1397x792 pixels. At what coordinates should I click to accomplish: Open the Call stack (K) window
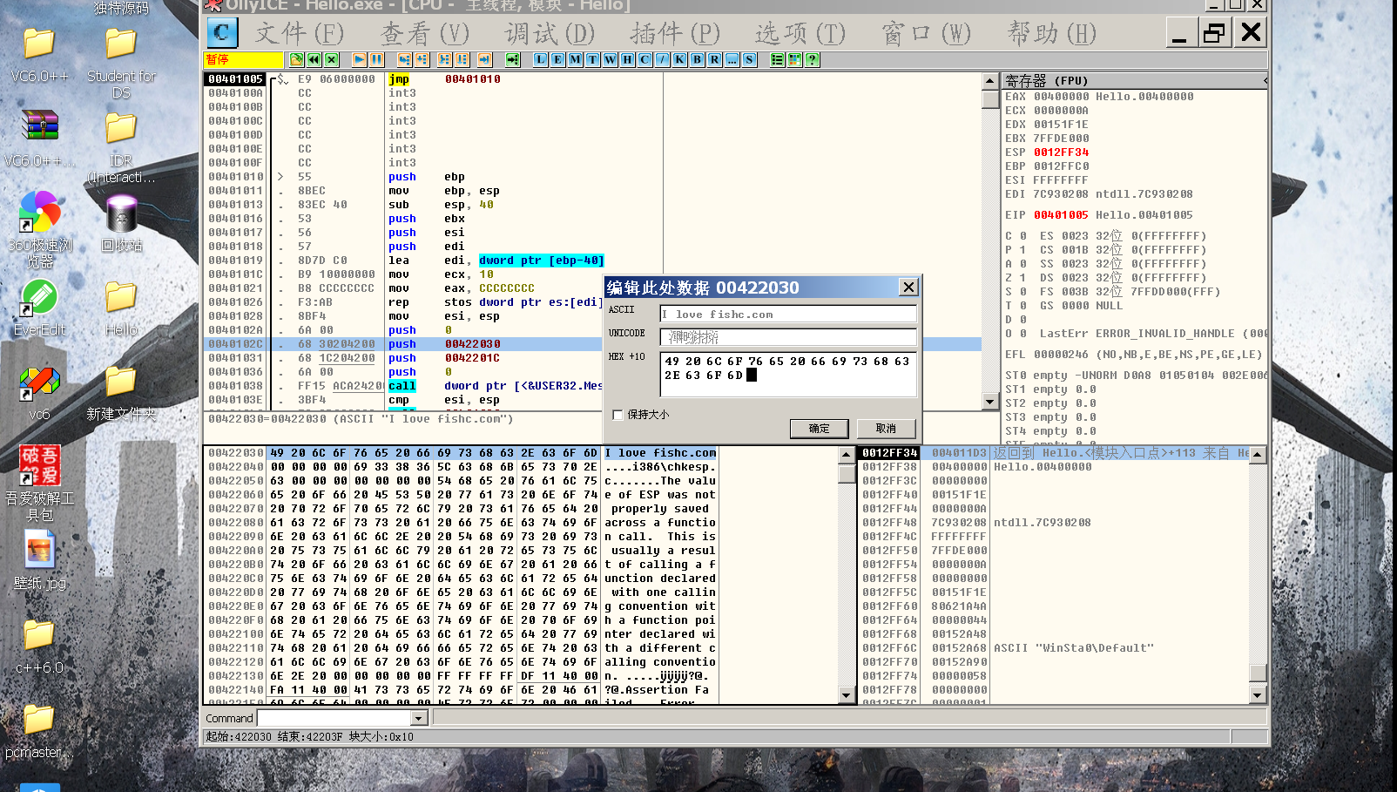click(679, 60)
